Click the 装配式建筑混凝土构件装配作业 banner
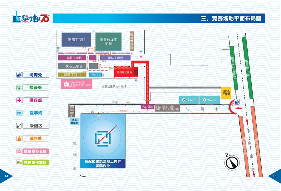 tap(103, 163)
